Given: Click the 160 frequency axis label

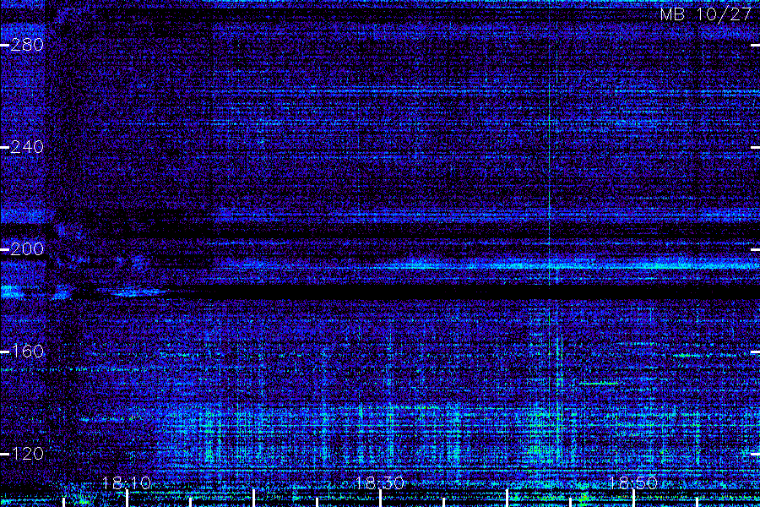Looking at the screenshot, I should click(27, 352).
